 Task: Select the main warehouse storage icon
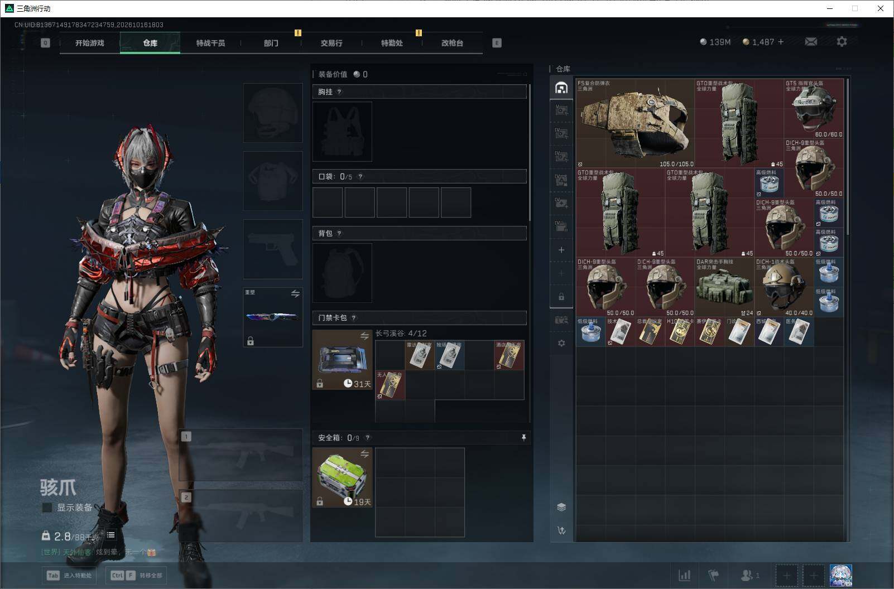point(561,88)
